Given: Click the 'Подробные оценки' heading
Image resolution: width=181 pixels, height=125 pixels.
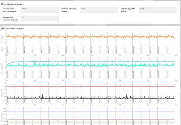Looking at the screenshot, I should tap(12, 4).
